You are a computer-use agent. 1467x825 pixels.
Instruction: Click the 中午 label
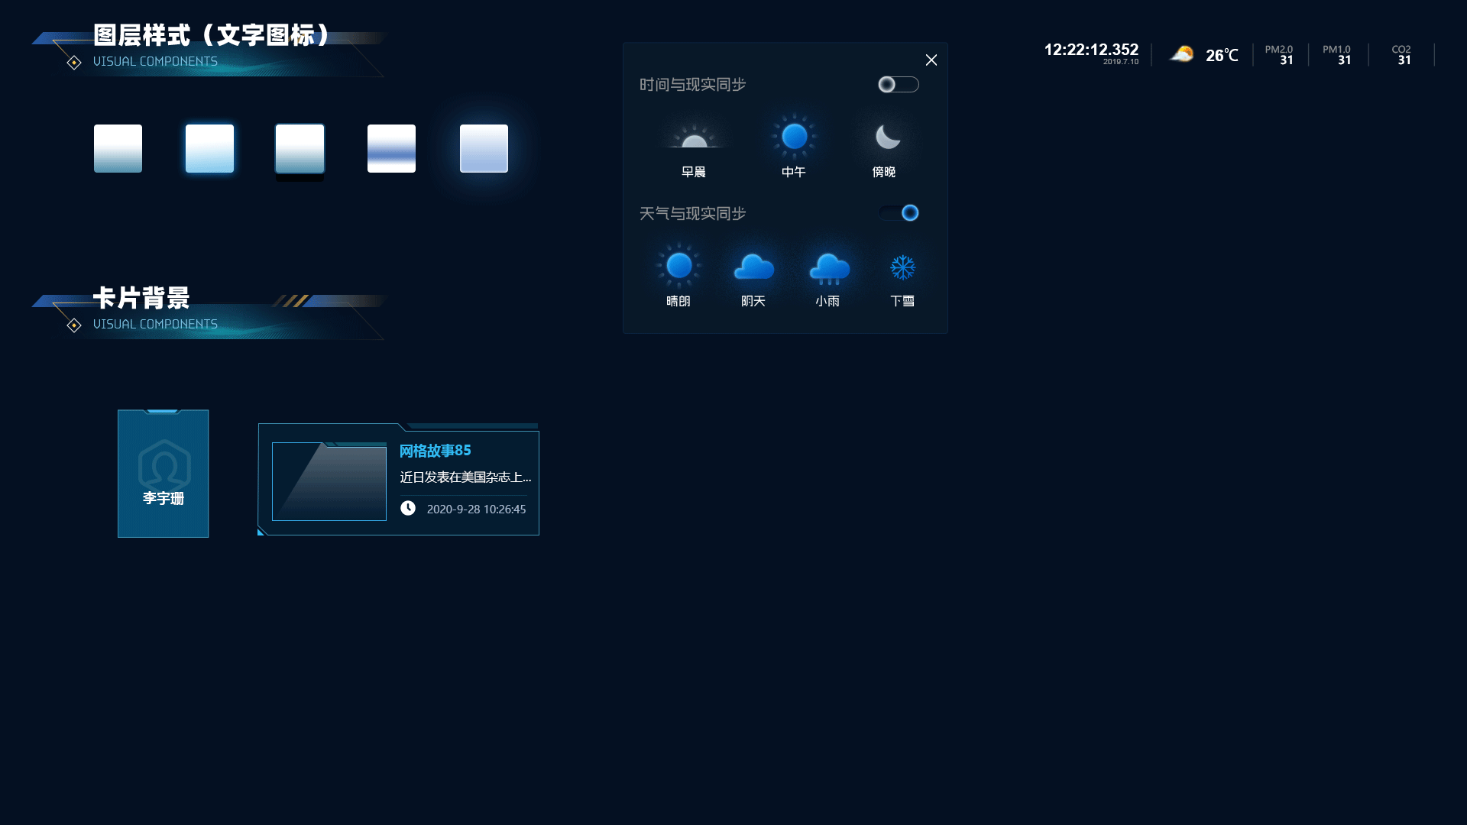click(x=794, y=172)
